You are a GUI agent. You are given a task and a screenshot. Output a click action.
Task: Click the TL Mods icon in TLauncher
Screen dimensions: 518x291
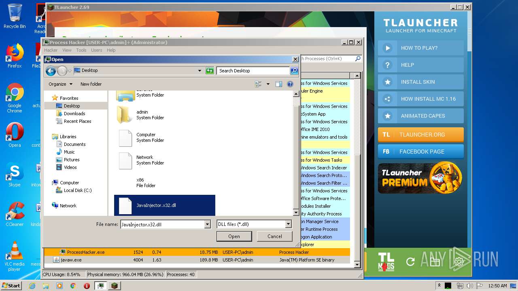click(386, 261)
